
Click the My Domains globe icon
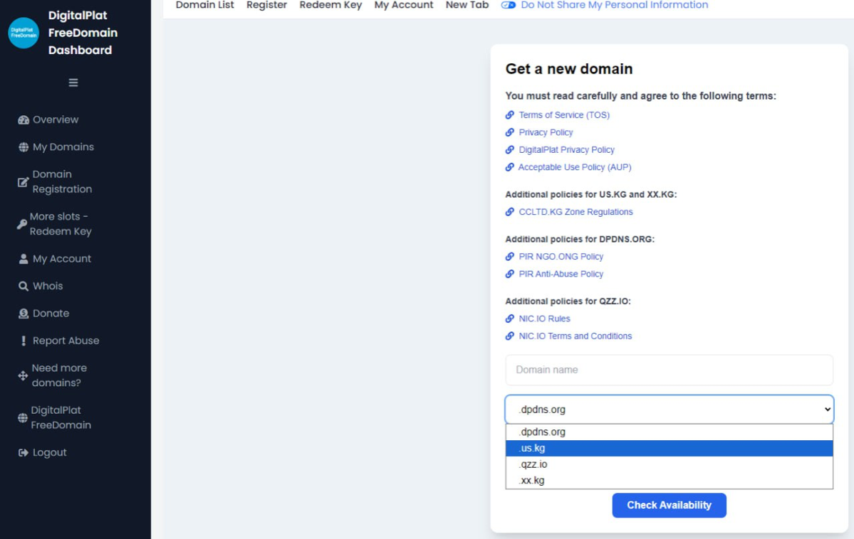pyautogui.click(x=24, y=147)
